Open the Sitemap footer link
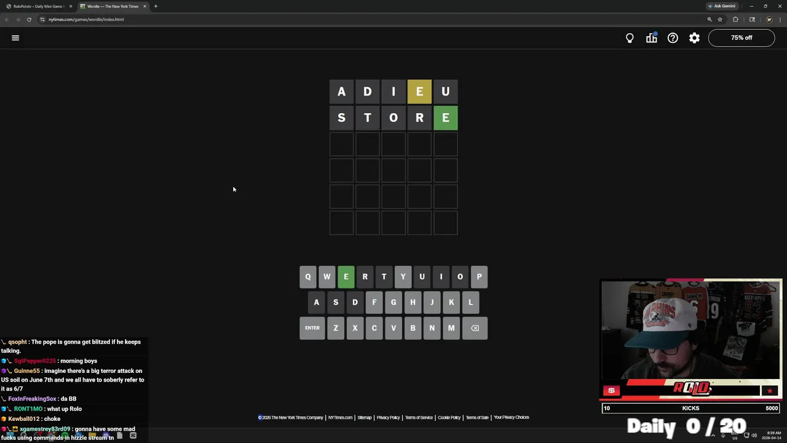The height and width of the screenshot is (443, 787). (x=365, y=418)
